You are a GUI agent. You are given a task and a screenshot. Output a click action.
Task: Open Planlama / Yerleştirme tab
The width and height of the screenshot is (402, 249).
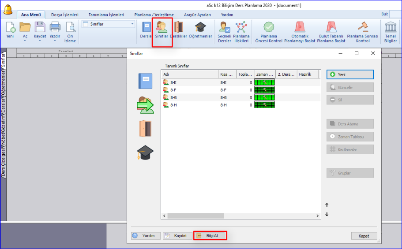[154, 15]
